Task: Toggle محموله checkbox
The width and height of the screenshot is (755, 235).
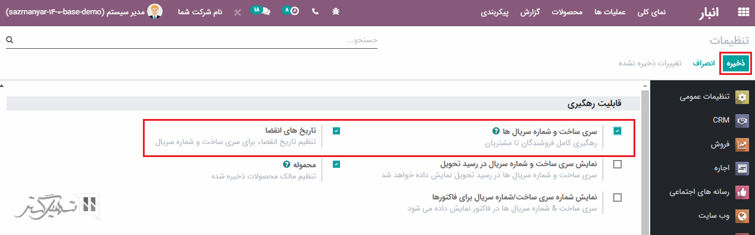Action: (x=336, y=164)
